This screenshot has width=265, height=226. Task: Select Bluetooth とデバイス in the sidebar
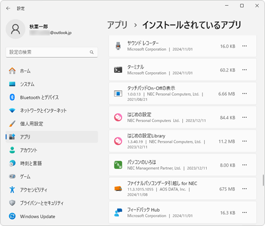pos(52,97)
